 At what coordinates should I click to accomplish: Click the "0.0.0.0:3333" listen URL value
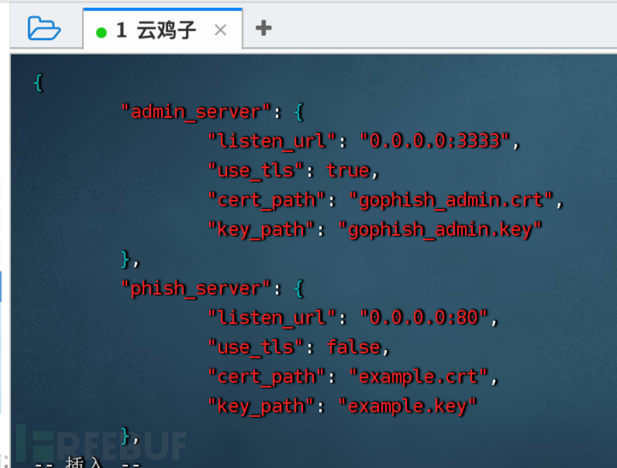point(435,141)
